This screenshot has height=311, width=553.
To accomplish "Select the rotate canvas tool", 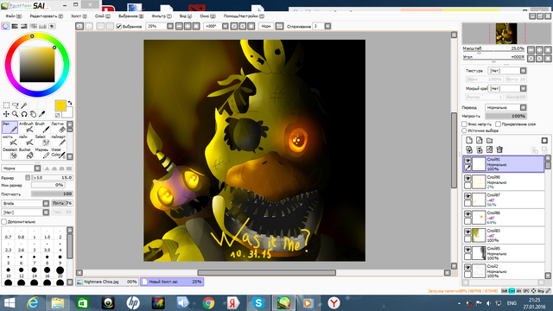I will (x=24, y=114).
